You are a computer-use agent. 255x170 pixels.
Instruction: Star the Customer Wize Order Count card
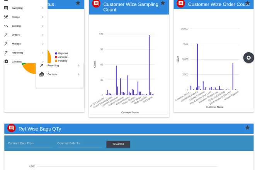point(247,3)
